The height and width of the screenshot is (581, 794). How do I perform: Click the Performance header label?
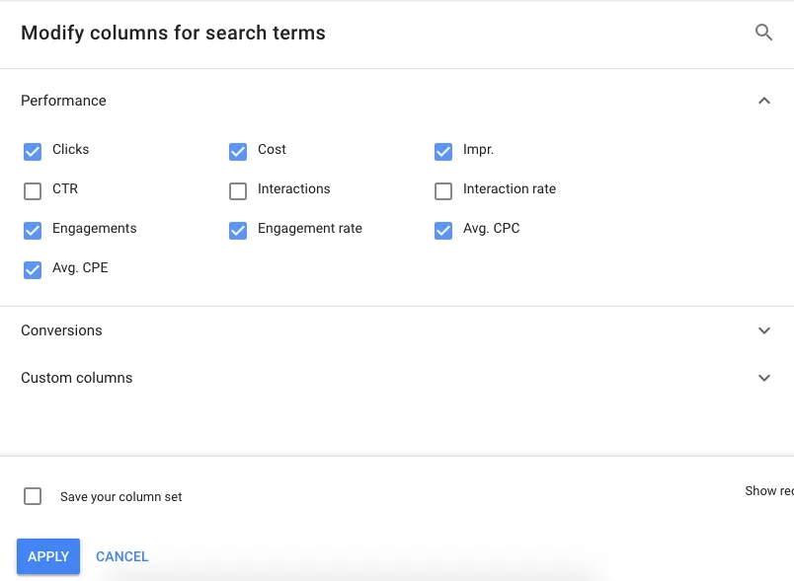point(63,100)
